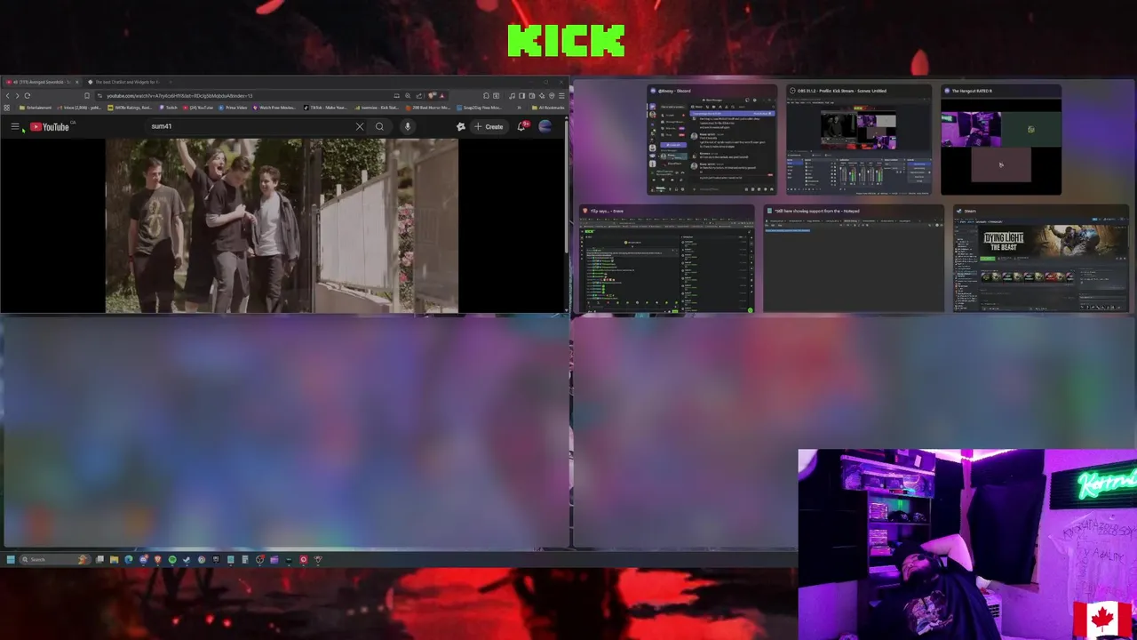
Task: Clear the YouTube search text with the X
Action: point(360,126)
